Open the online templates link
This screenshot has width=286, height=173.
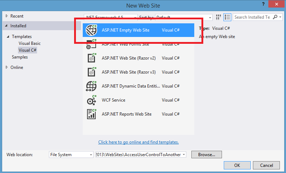(x=139, y=142)
